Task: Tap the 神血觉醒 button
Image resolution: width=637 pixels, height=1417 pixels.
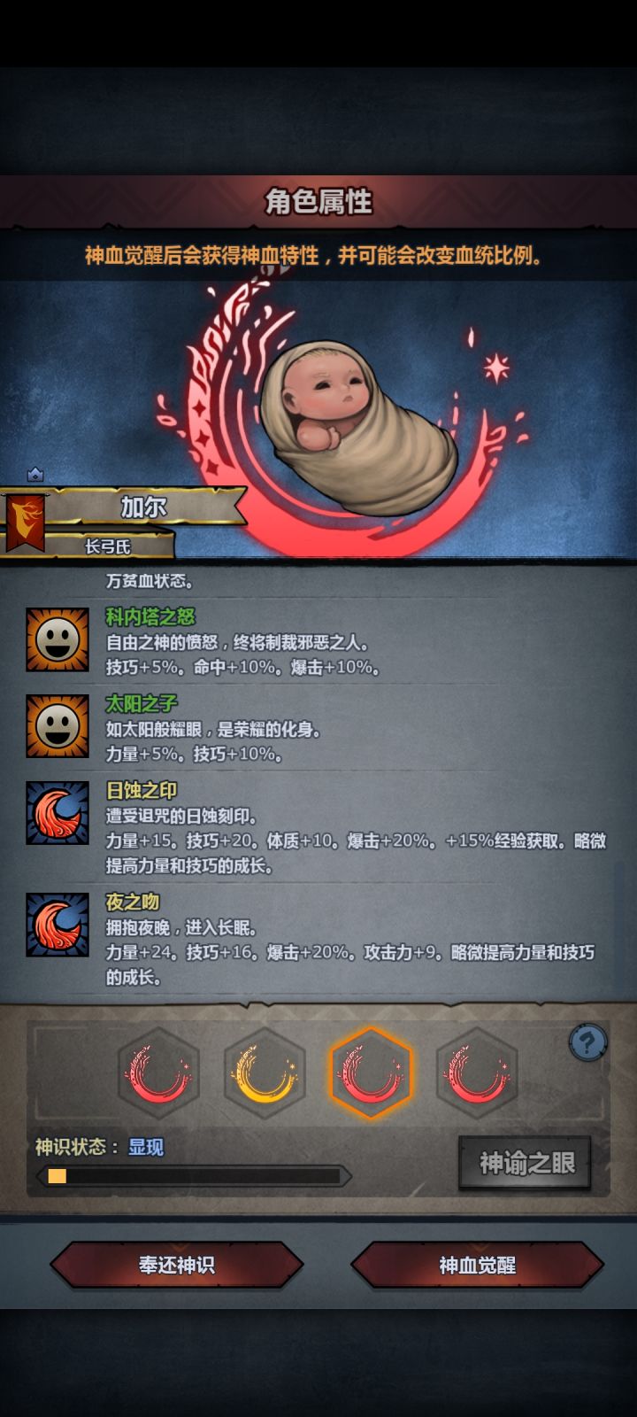Action: [478, 1265]
